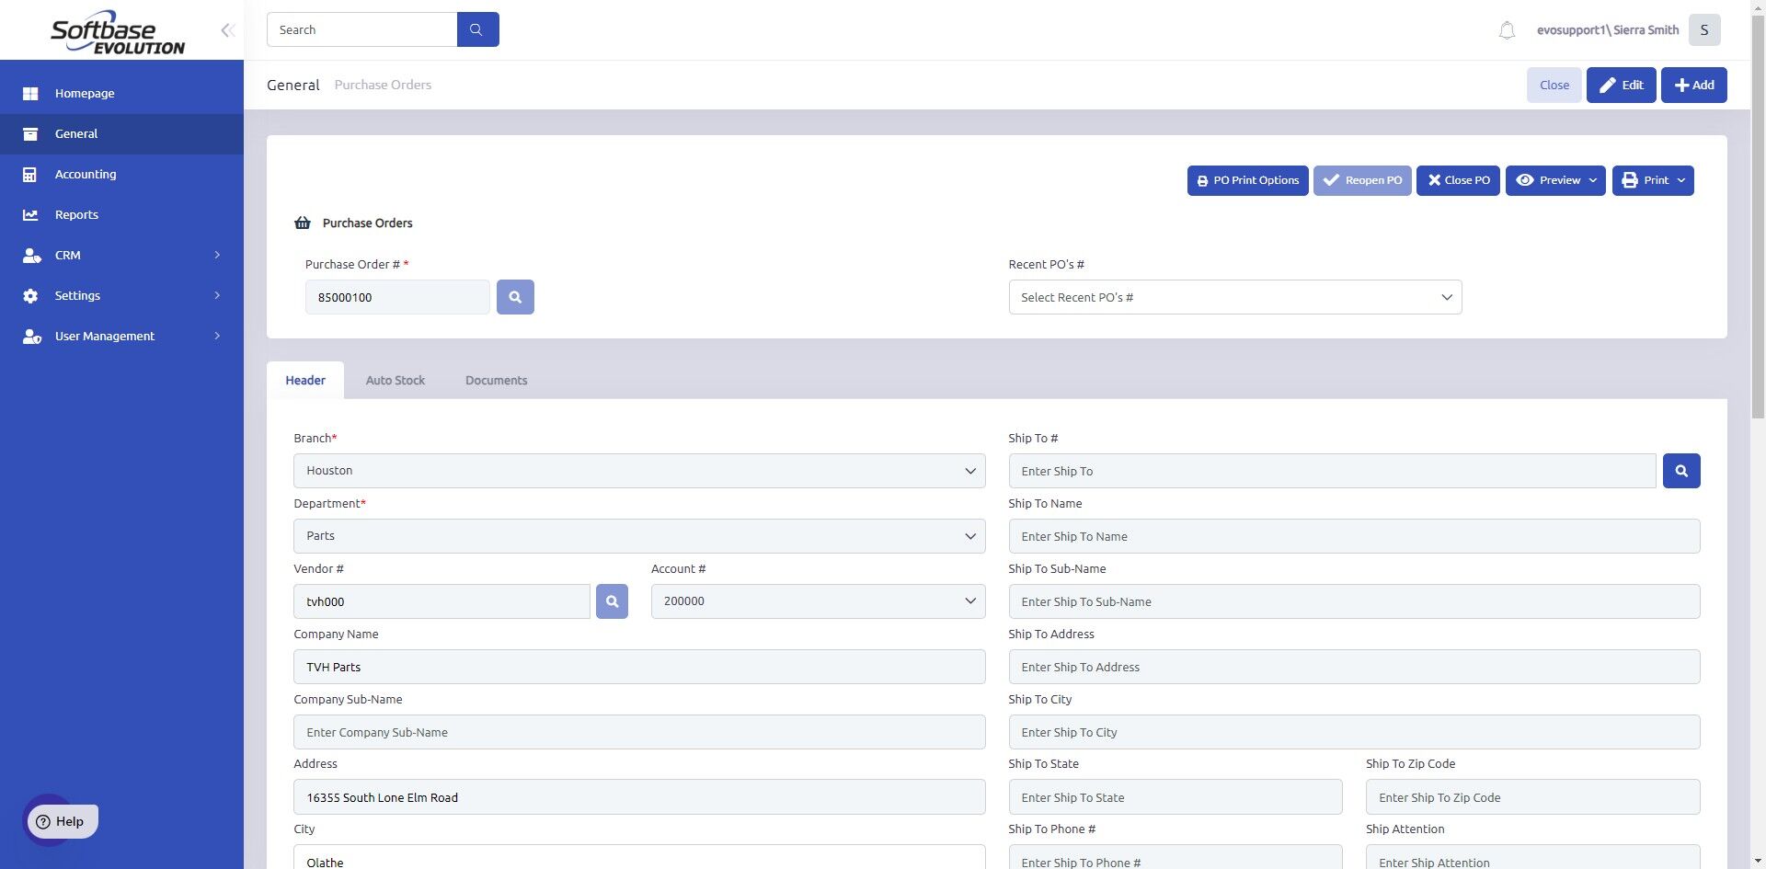Click the notification bell icon

click(x=1507, y=30)
